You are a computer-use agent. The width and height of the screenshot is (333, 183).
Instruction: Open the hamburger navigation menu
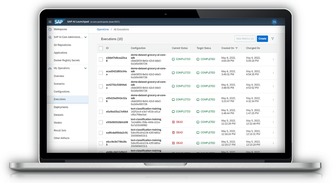coord(50,22)
